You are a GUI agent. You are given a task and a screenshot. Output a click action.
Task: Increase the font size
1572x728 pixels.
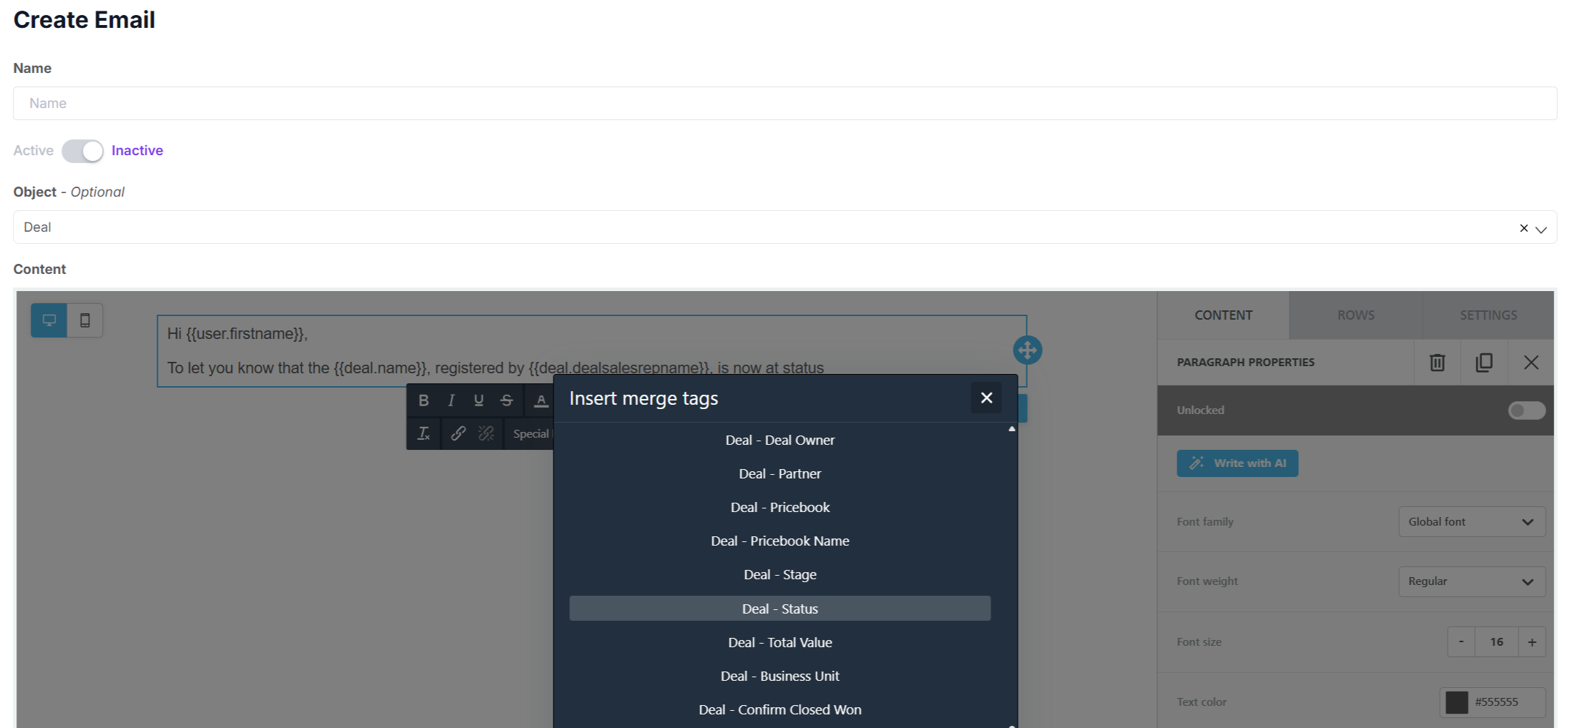click(1532, 642)
